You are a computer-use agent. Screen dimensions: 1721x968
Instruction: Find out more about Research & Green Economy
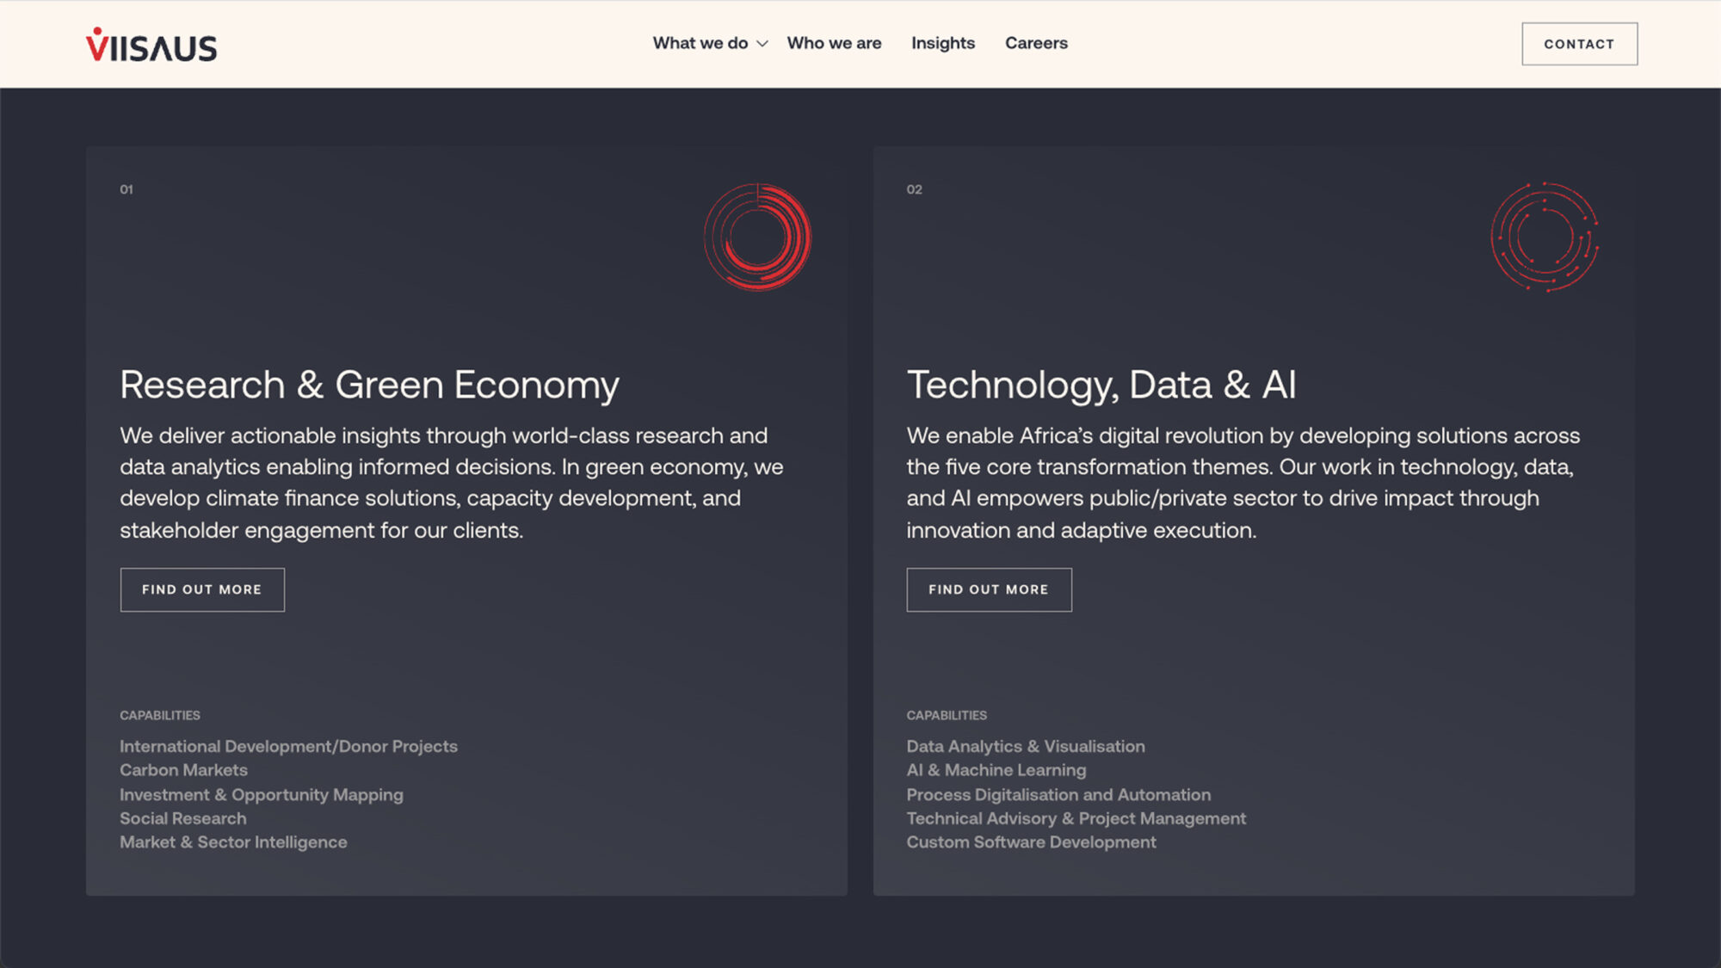[202, 589]
